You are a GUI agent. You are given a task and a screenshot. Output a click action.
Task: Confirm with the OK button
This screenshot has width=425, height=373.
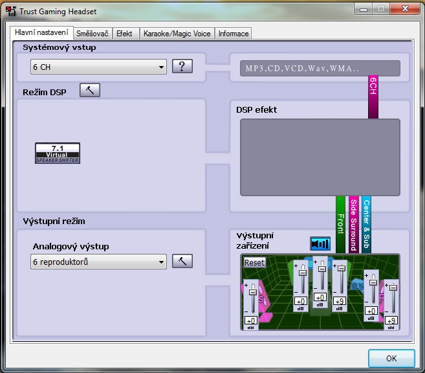[391, 358]
